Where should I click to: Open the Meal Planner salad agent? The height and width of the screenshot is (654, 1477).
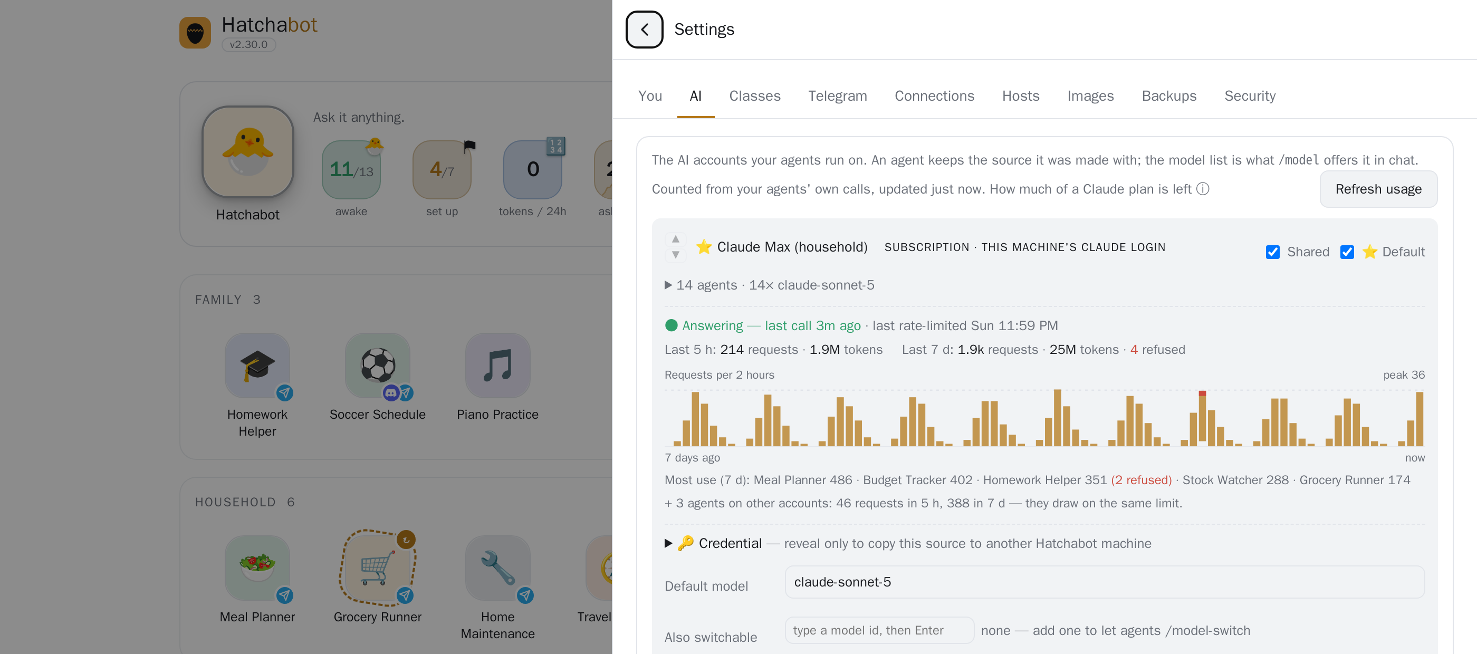coord(257,568)
